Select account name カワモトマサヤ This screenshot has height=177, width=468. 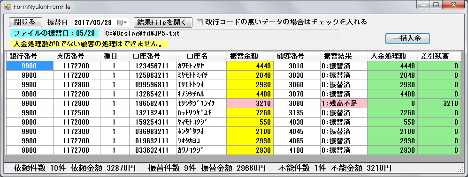point(201,66)
